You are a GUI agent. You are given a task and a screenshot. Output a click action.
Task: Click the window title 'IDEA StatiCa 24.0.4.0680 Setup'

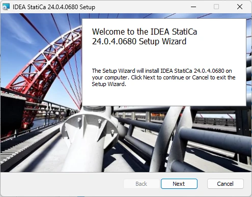[x=54, y=7]
